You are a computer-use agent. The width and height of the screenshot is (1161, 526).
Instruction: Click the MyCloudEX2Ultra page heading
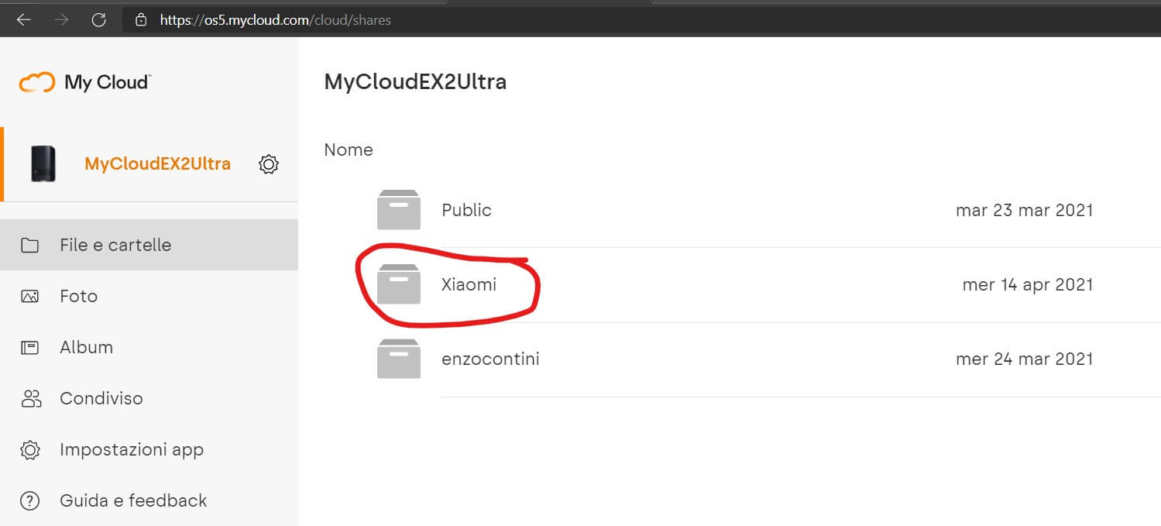(x=415, y=81)
